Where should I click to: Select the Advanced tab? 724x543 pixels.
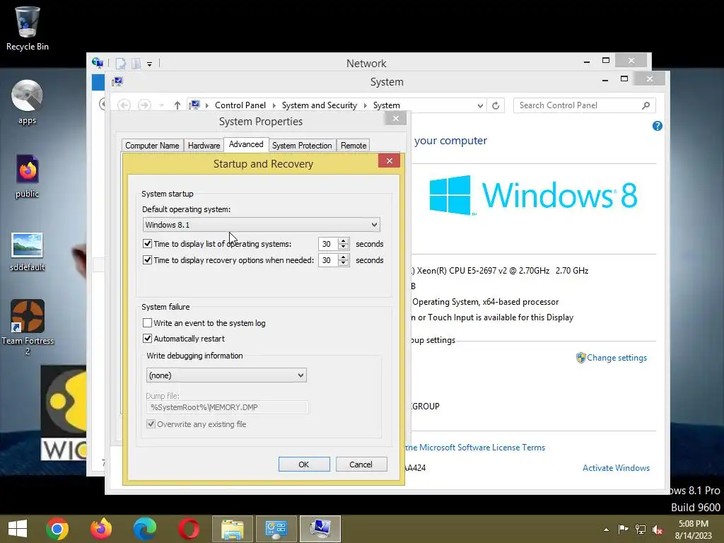click(246, 144)
